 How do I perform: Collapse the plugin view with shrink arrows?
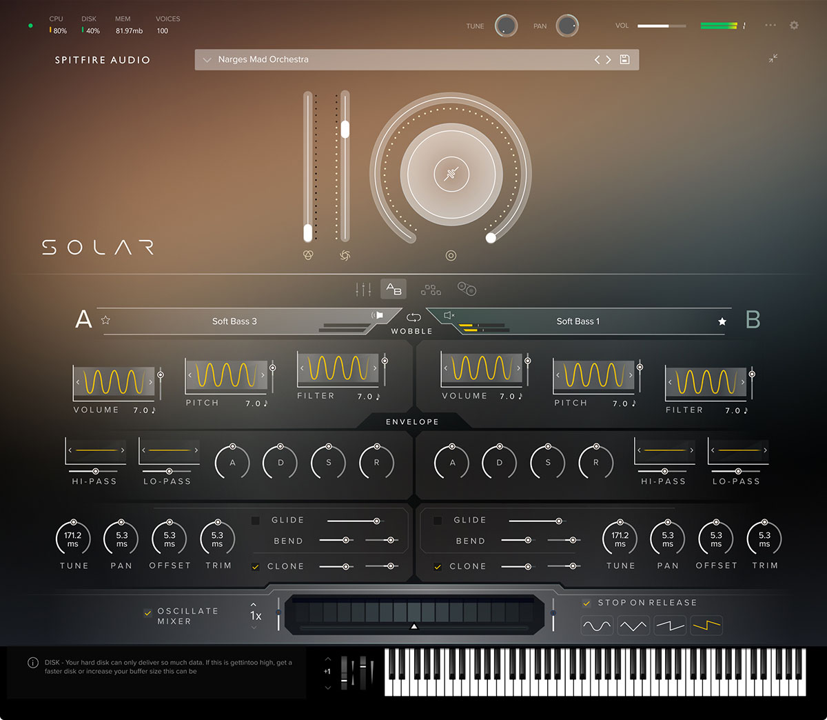pos(773,59)
